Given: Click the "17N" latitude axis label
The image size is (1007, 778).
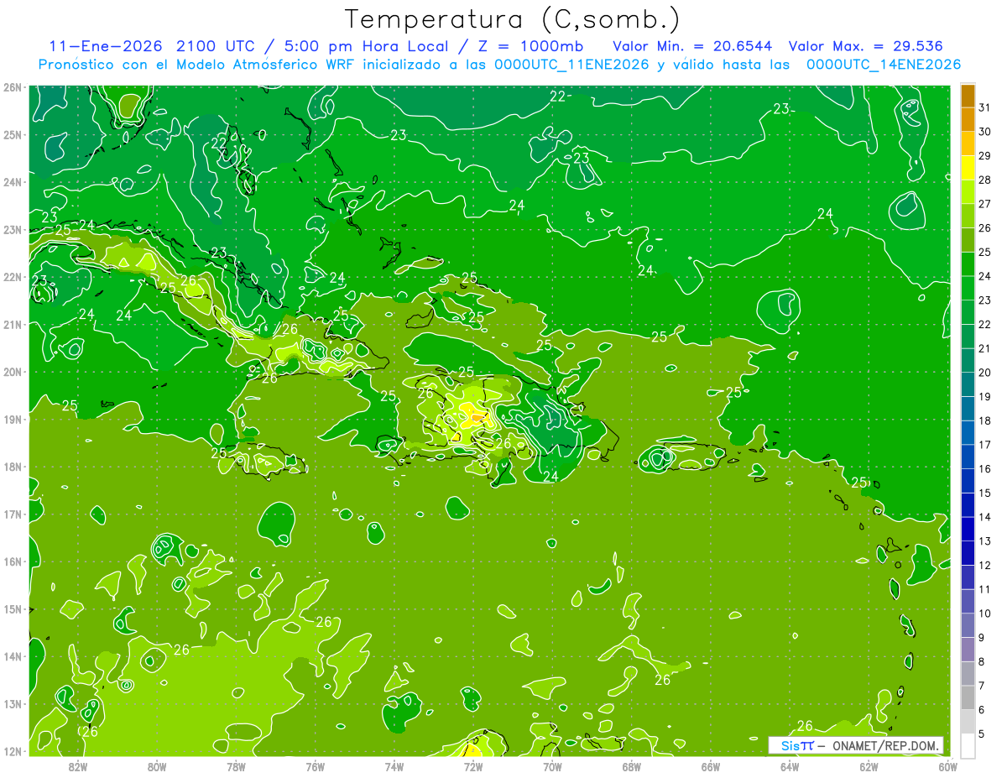Looking at the screenshot, I should coord(12,514).
